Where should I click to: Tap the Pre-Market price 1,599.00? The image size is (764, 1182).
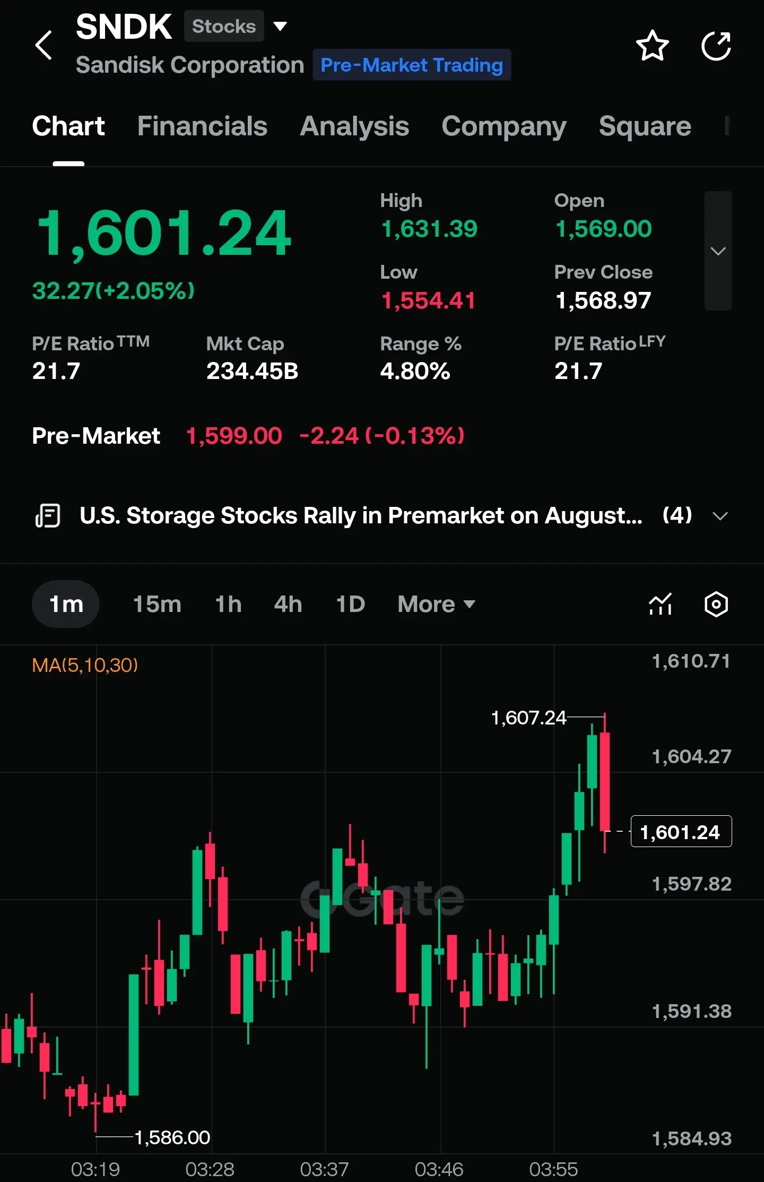click(234, 436)
